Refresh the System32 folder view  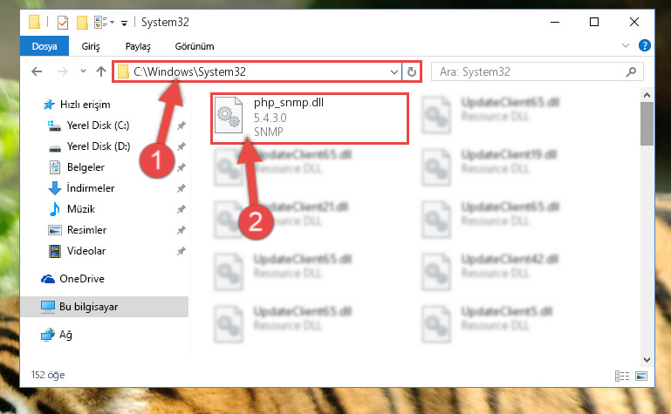[x=412, y=71]
